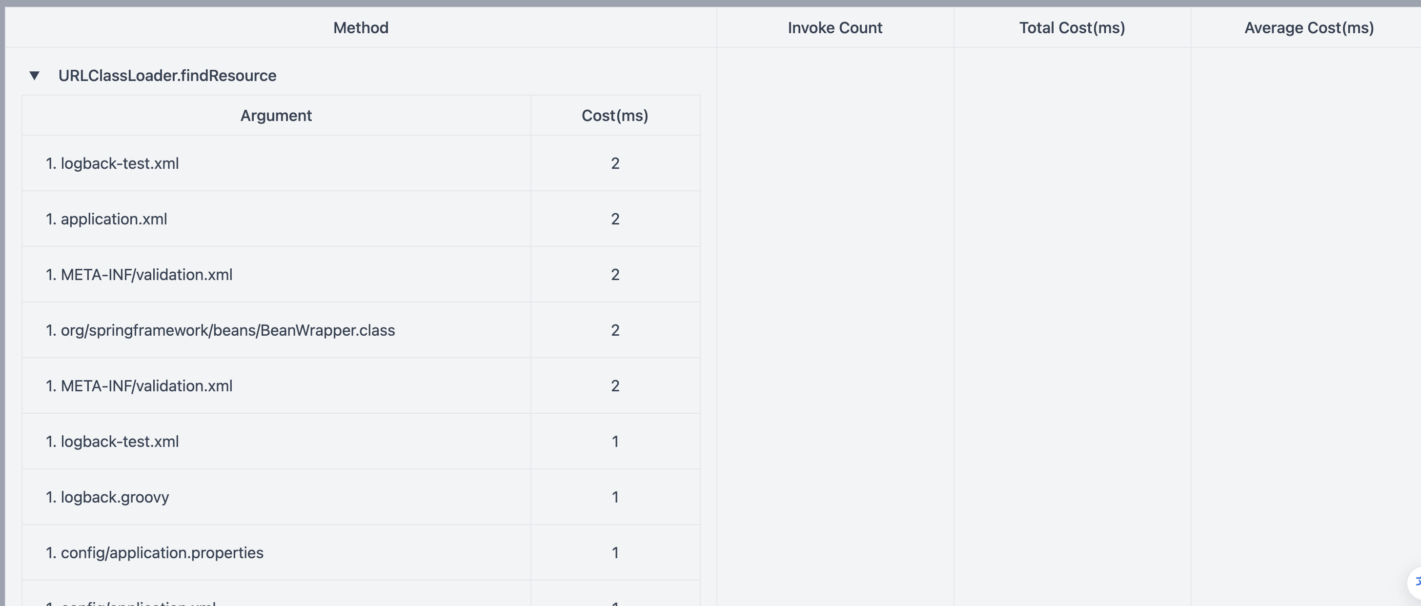Click the cost value for config/application.properties

coord(615,553)
